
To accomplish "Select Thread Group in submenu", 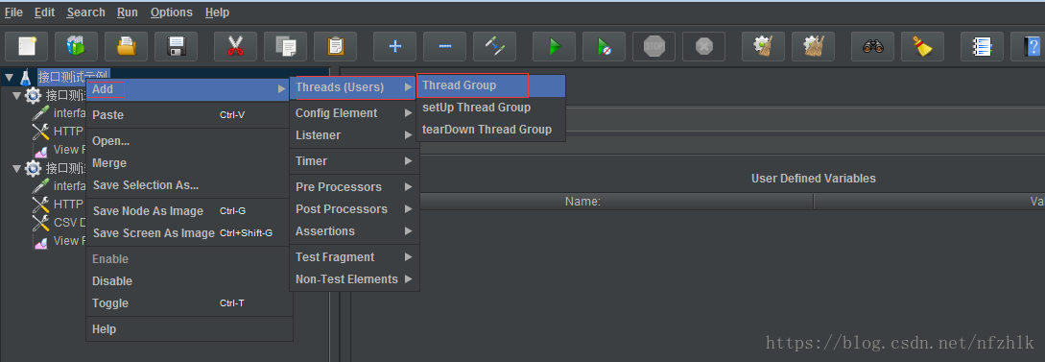I will (x=490, y=85).
